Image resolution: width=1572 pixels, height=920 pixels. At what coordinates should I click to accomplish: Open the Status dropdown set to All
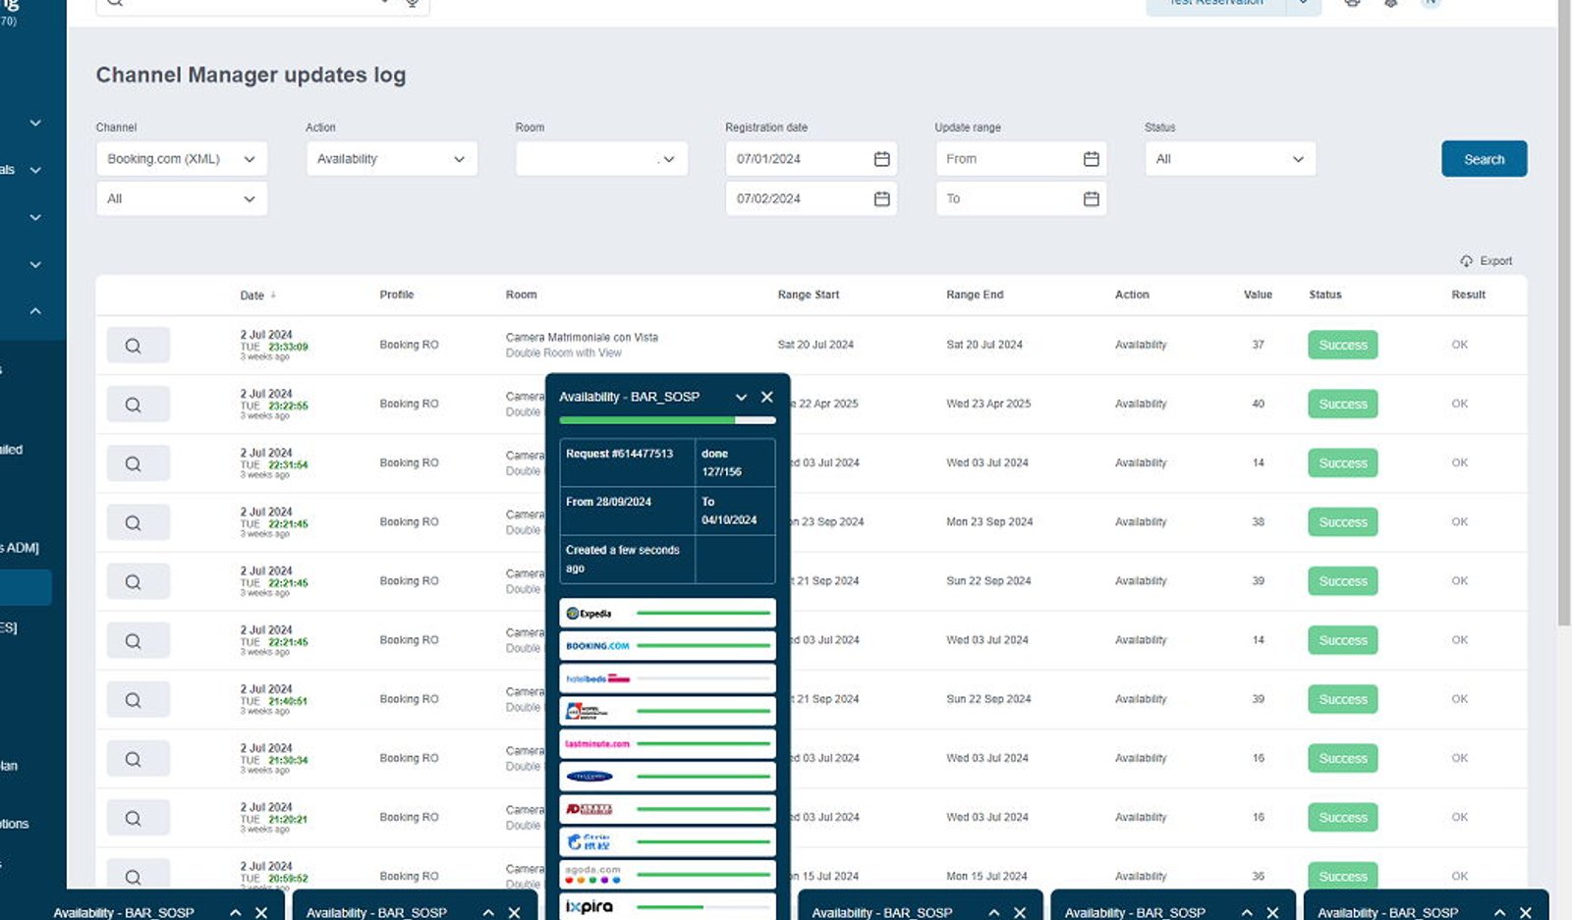1230,159
